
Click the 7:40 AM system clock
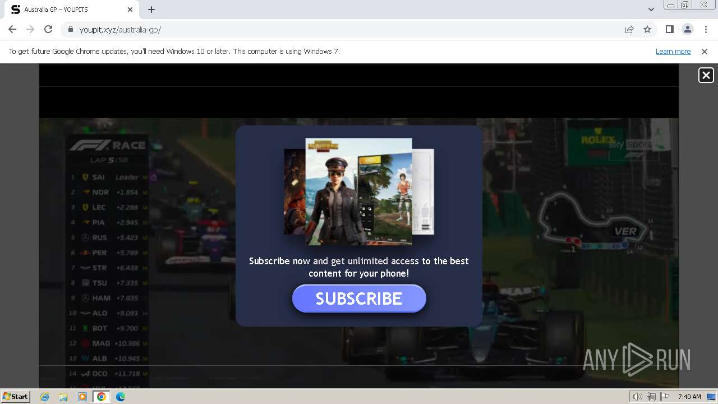click(689, 397)
